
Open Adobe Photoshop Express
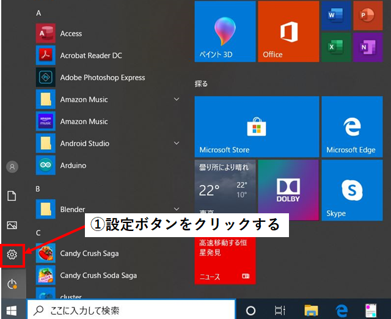108,78
